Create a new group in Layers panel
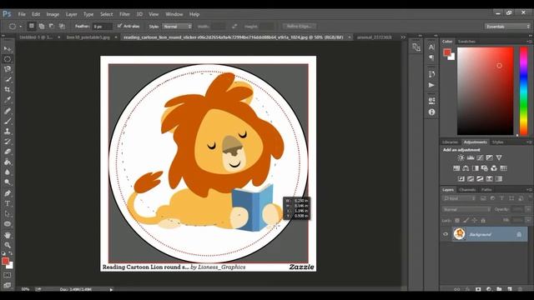The image size is (534, 300). click(499, 289)
